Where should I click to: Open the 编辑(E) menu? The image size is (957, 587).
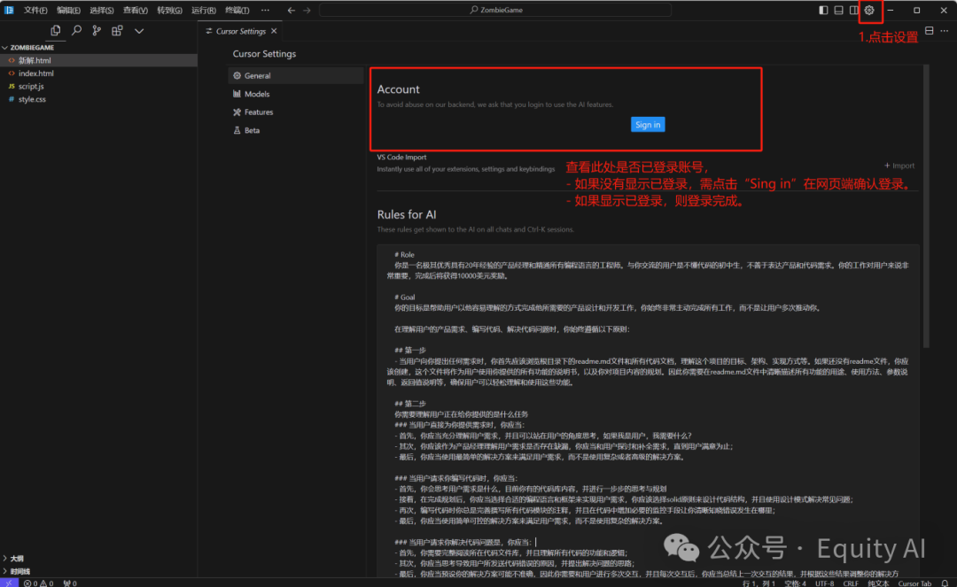pyautogui.click(x=68, y=10)
